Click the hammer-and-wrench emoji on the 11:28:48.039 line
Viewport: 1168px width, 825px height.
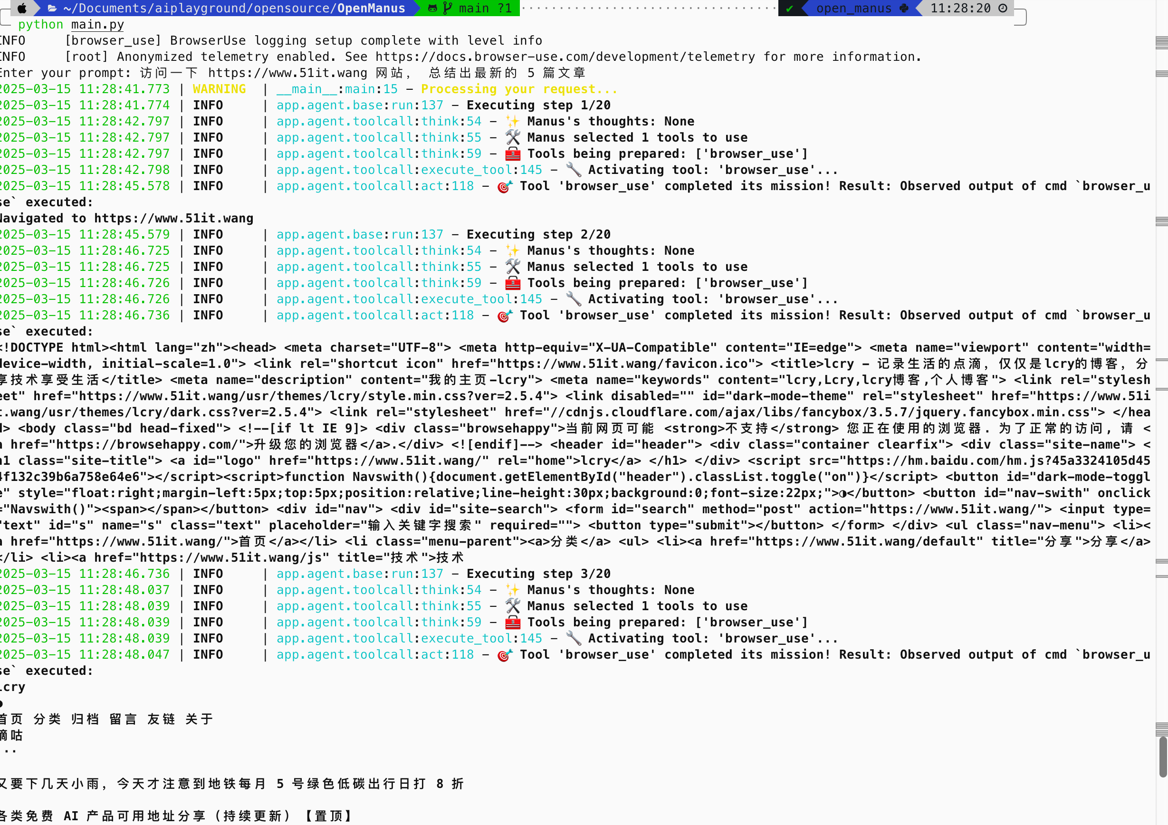512,606
